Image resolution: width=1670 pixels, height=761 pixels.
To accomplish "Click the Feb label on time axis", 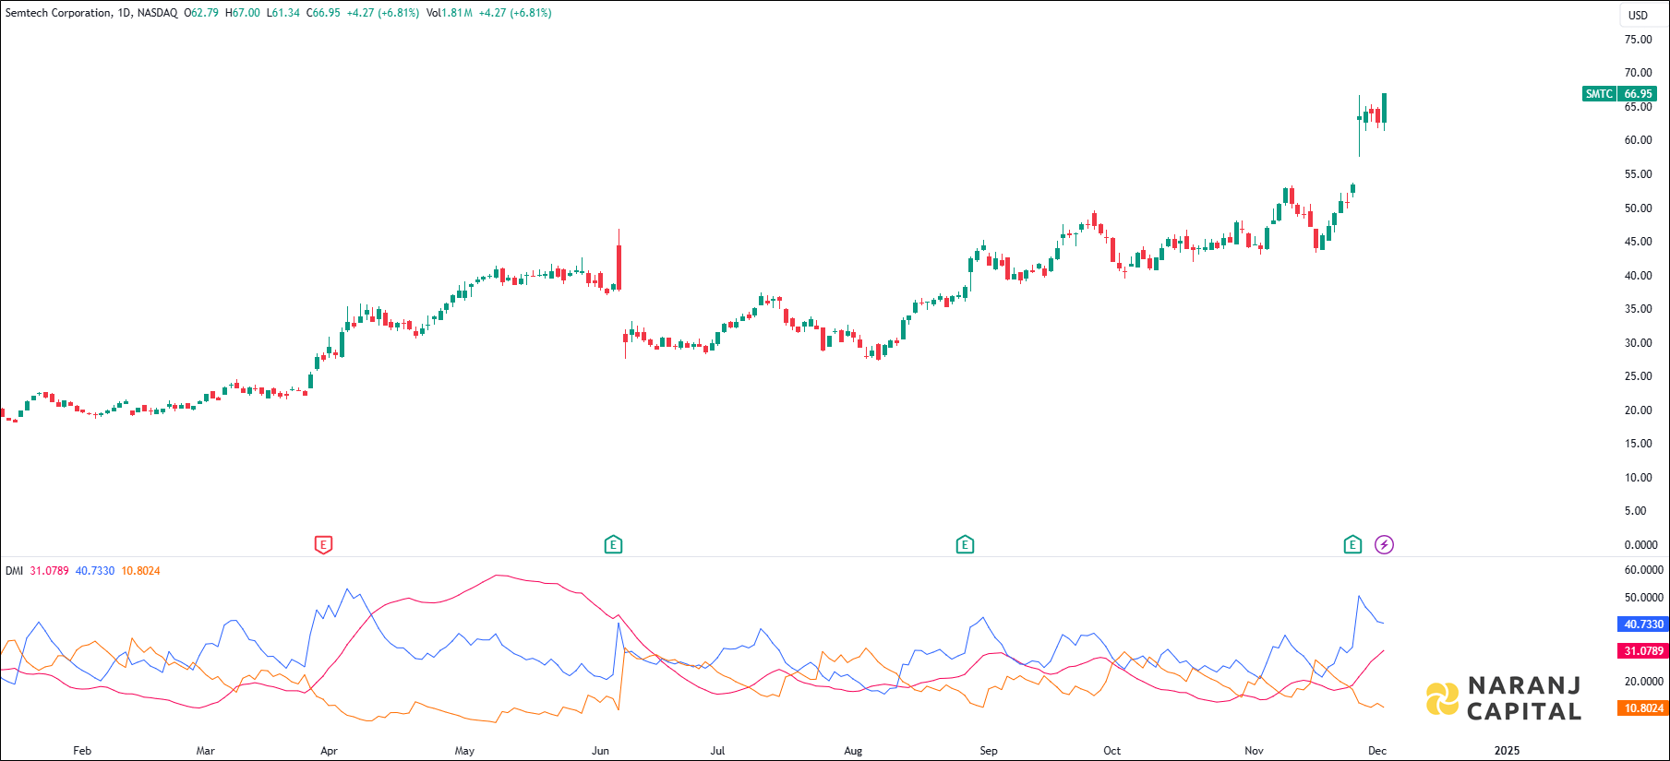I will [x=82, y=751].
